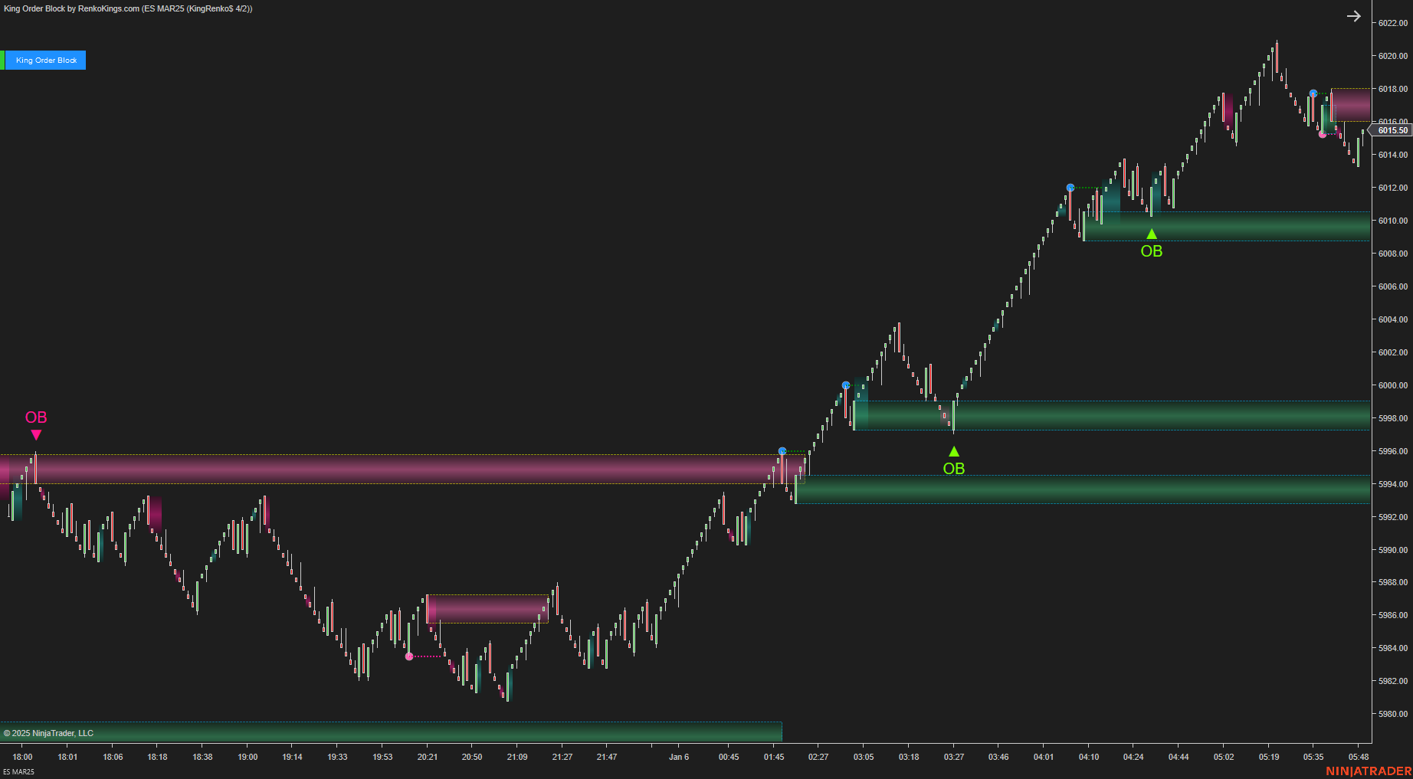
Task: Click the pink dot marker near 20:21
Action: [x=409, y=656]
